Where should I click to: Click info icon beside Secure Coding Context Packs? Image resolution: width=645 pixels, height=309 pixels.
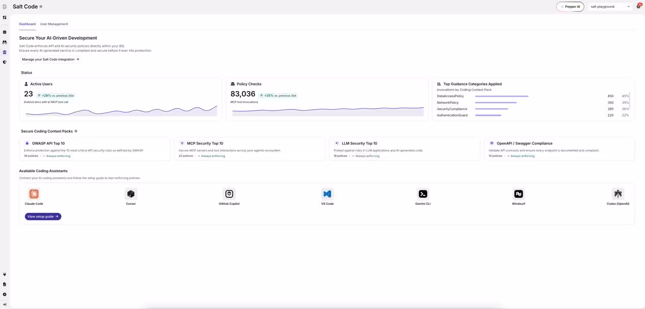[x=76, y=131]
